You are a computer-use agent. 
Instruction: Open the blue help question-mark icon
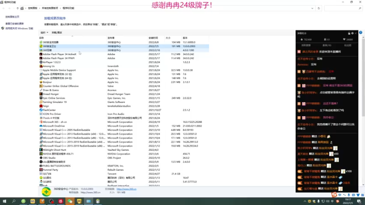pyautogui.click(x=360, y=32)
